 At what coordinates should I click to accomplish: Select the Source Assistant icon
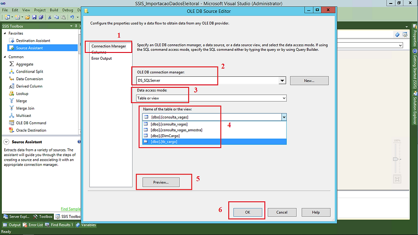pos(12,48)
